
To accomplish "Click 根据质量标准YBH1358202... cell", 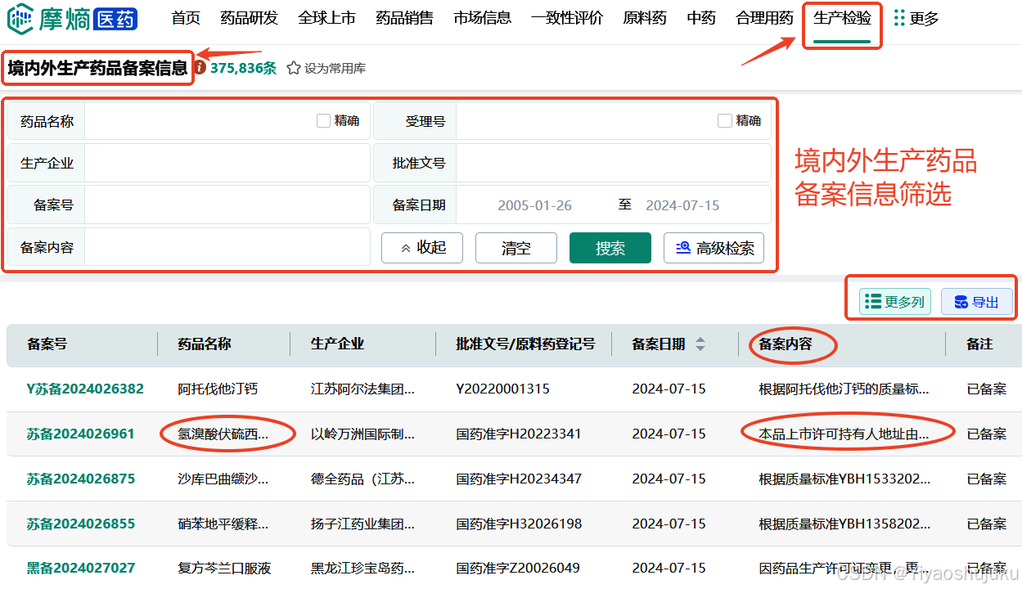I will pyautogui.click(x=844, y=524).
